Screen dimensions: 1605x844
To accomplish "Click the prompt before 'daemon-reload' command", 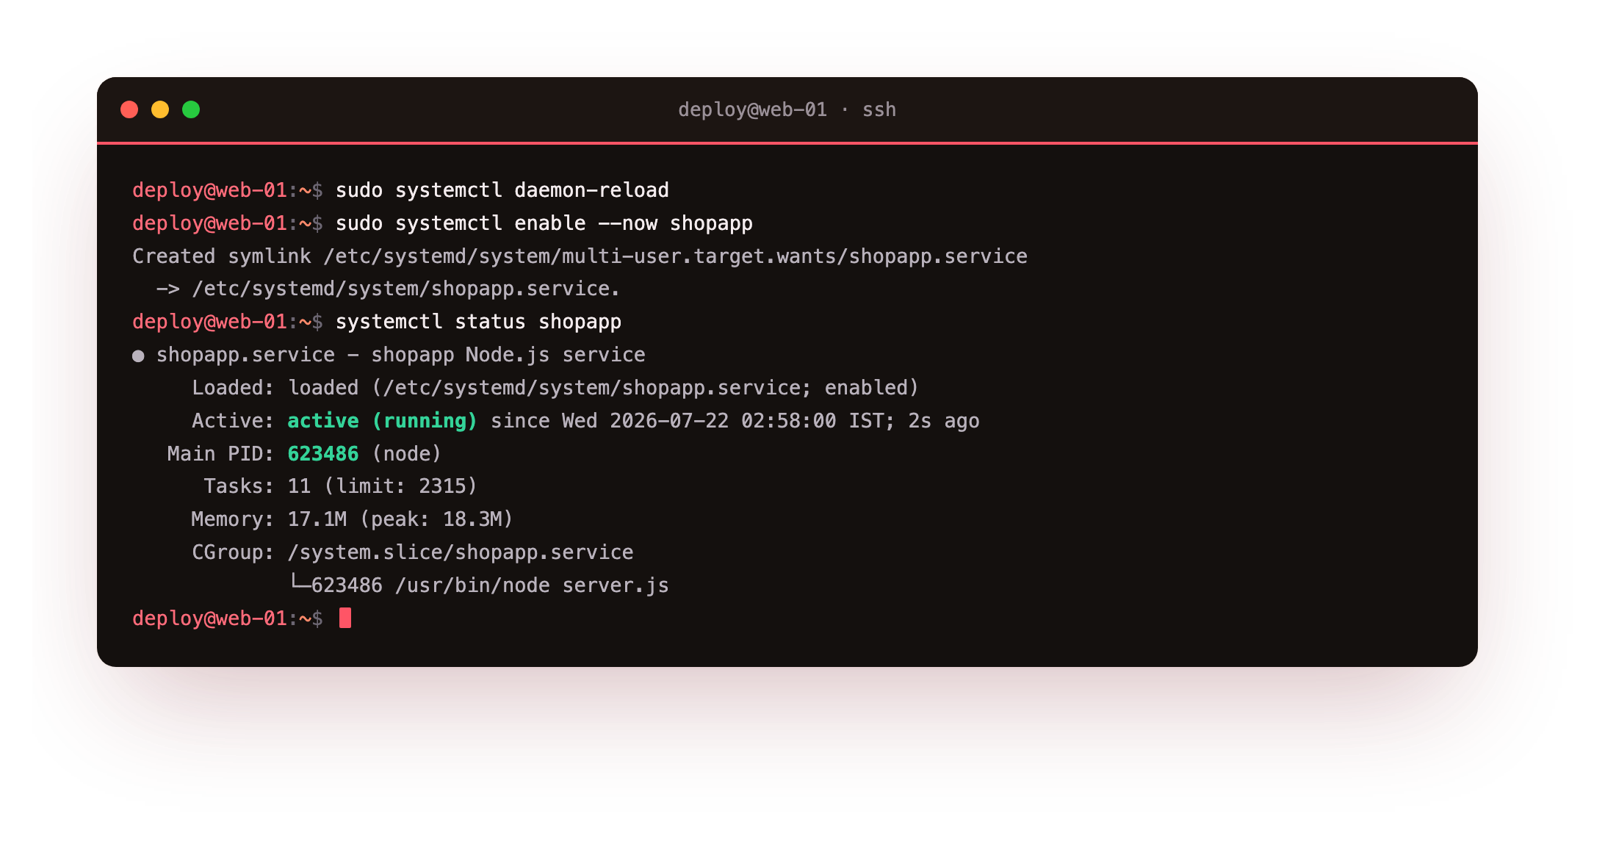I will pyautogui.click(x=228, y=190).
